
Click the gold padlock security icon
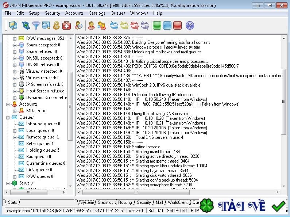point(57,26)
